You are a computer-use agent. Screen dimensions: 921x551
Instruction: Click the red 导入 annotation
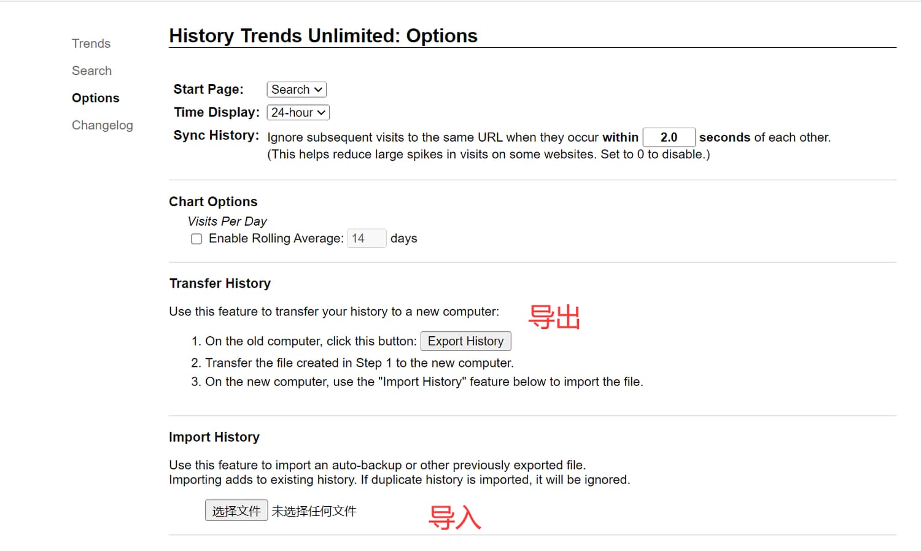coord(454,517)
